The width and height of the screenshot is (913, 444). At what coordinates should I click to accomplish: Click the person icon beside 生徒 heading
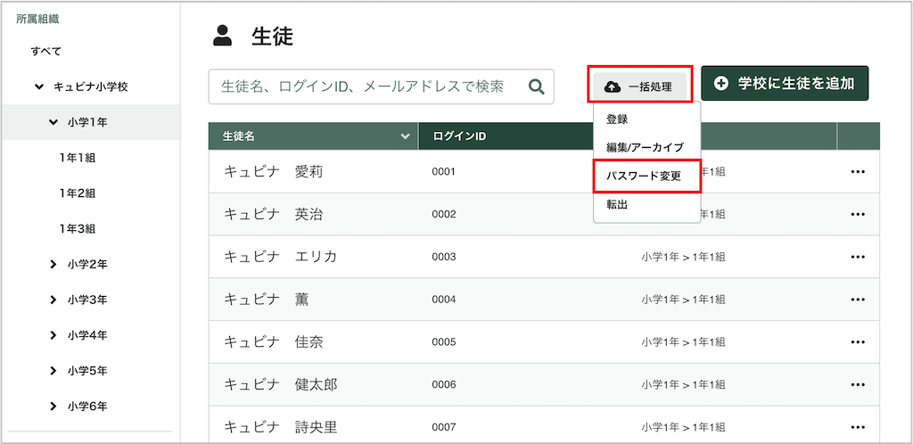coord(222,36)
